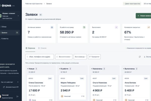This screenshot has height=101, width=151.
Task: Click the external link icon by Документация API
Action: pos(4,87)
